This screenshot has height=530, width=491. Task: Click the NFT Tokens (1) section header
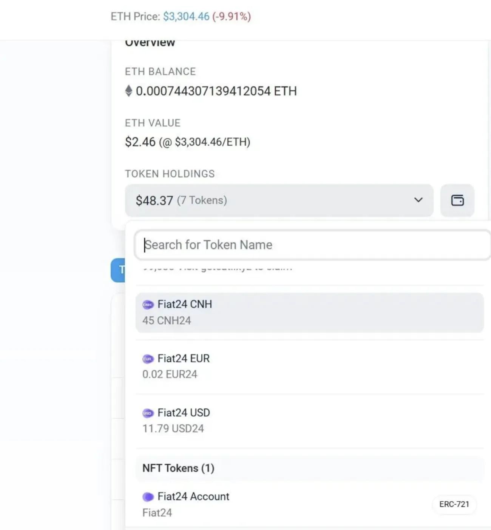click(178, 468)
